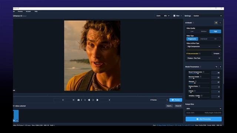Adjust the Antialias / Deblur slider
This screenshot has width=237, height=133.
tap(199, 97)
